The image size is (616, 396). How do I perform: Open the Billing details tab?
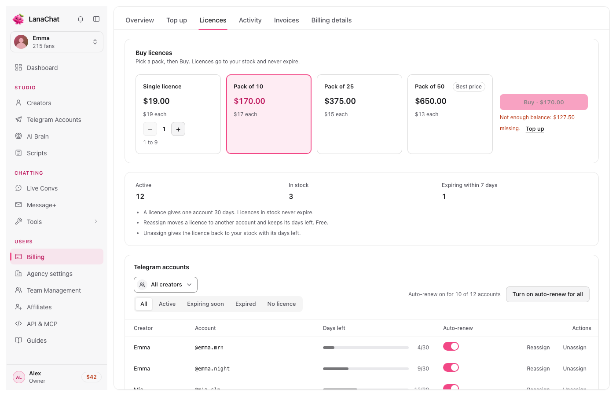(331, 20)
